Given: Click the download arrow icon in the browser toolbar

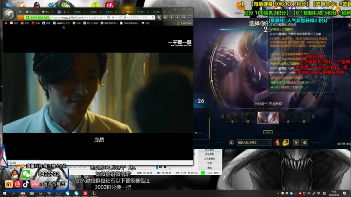Looking at the screenshot, I should tap(177, 17).
